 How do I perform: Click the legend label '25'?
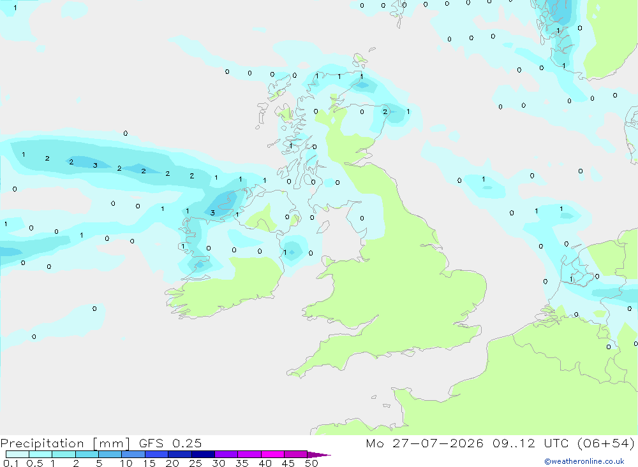(x=196, y=463)
